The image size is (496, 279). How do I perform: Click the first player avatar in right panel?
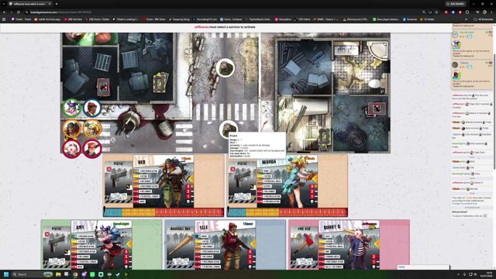[455, 34]
